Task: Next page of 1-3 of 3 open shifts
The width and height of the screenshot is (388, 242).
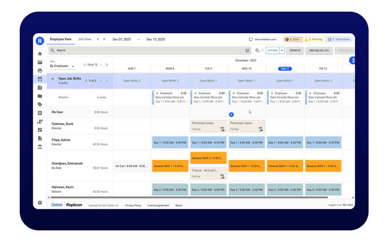Action: tap(107, 81)
